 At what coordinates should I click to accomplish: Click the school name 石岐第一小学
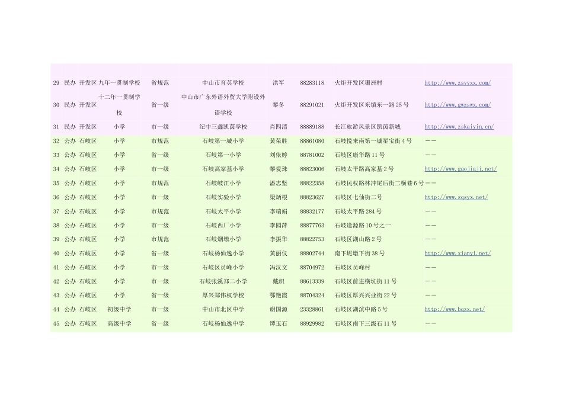coord(223,155)
